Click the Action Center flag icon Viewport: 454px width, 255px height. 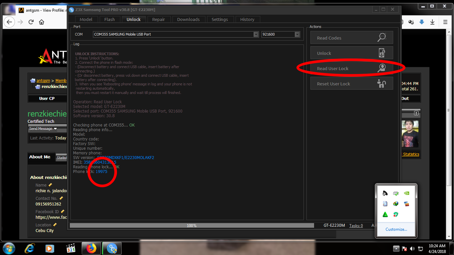(x=405, y=249)
